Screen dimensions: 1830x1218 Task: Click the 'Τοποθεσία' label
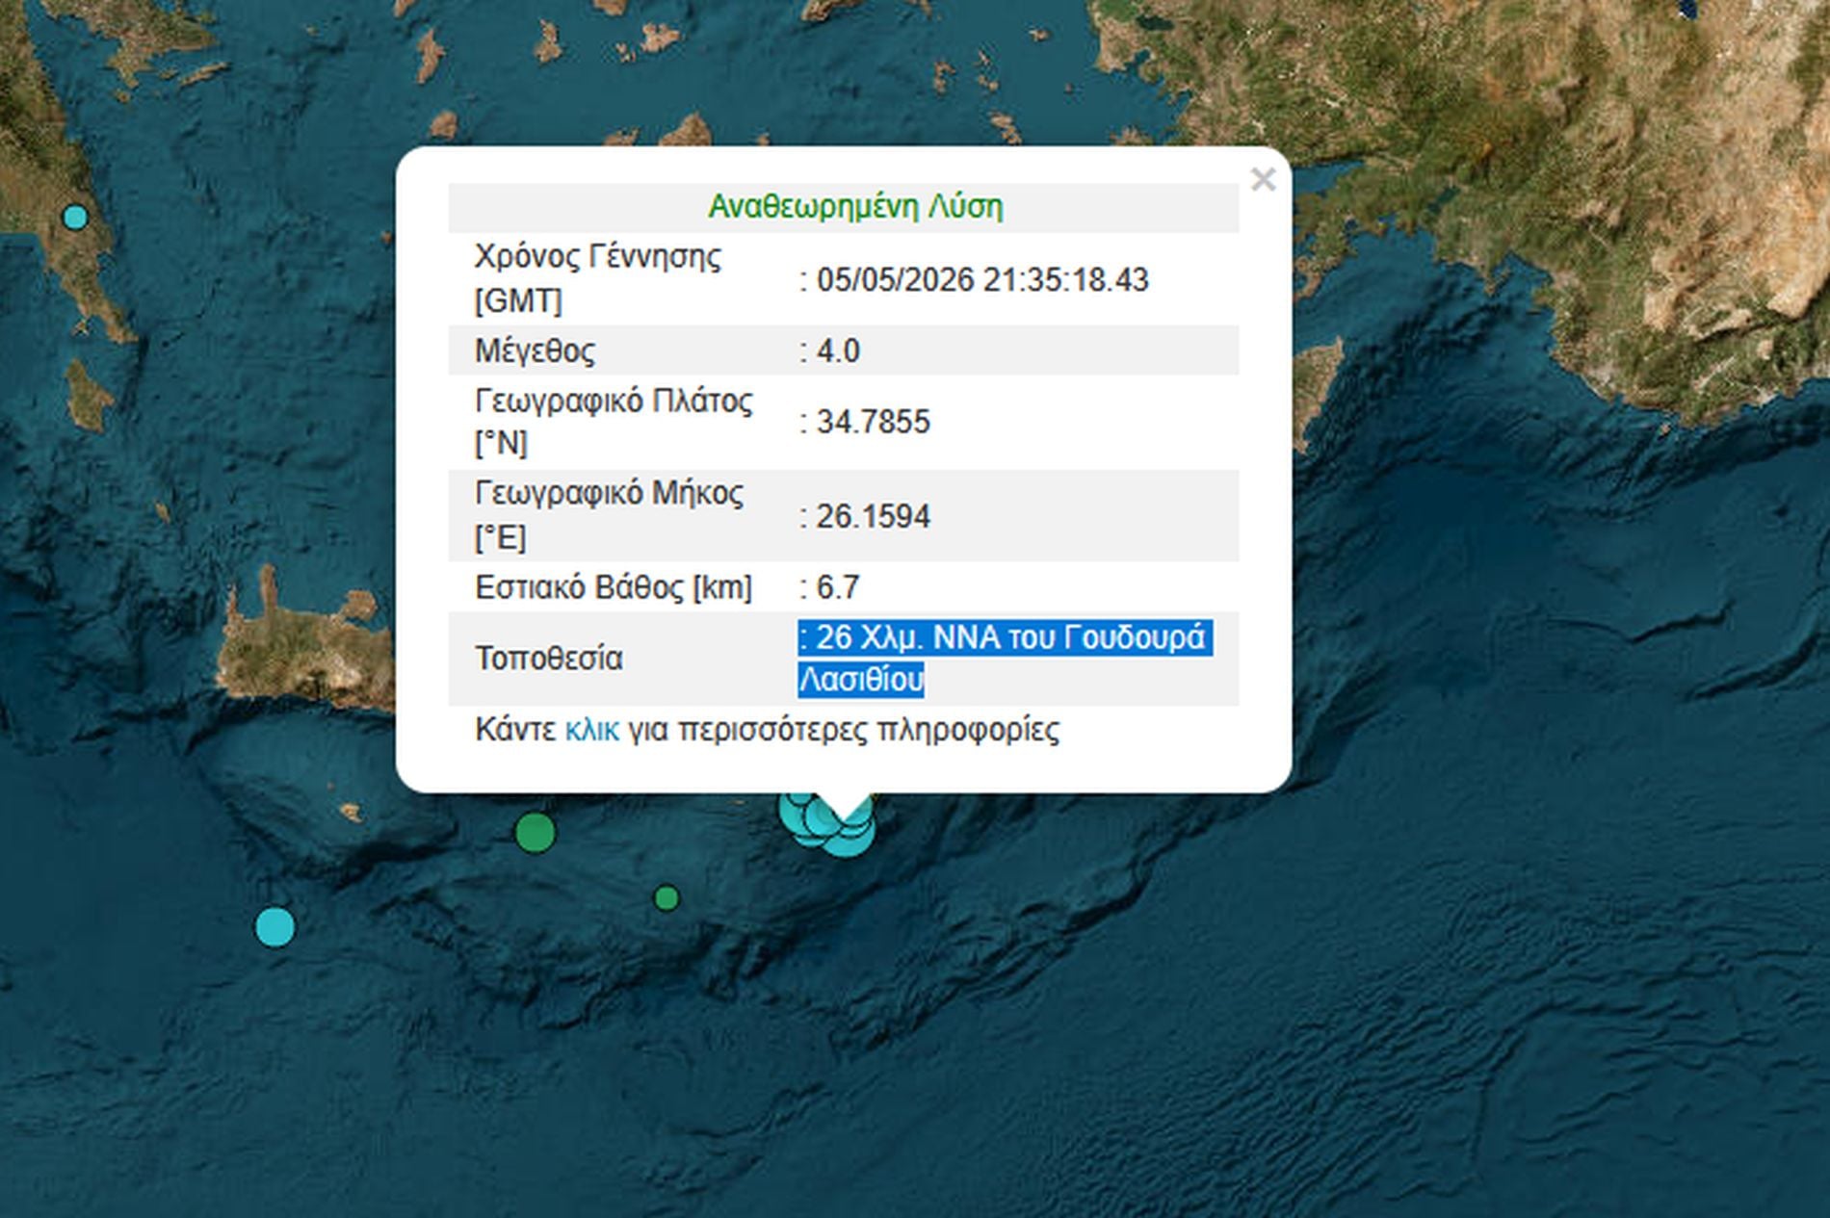click(x=549, y=659)
